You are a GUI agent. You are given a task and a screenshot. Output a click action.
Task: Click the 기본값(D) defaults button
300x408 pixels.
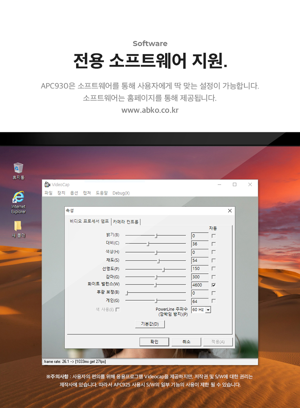point(150,324)
